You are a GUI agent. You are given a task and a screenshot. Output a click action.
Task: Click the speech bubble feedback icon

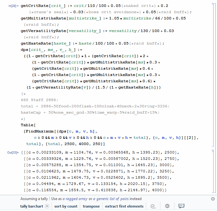tap(181, 206)
